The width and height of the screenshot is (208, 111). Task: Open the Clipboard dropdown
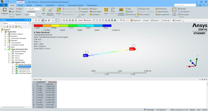point(136,21)
